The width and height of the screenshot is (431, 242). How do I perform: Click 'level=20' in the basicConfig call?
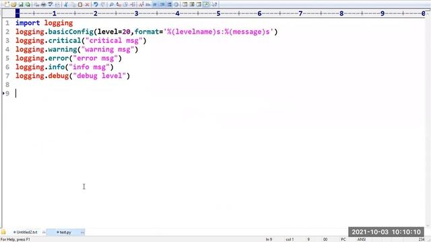click(x=114, y=32)
